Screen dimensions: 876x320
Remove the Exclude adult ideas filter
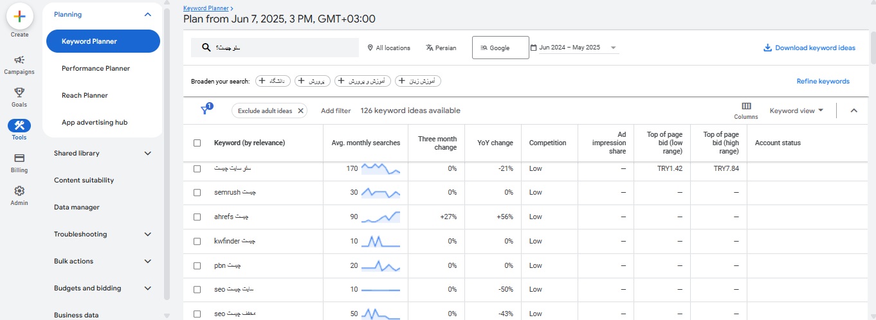click(300, 111)
